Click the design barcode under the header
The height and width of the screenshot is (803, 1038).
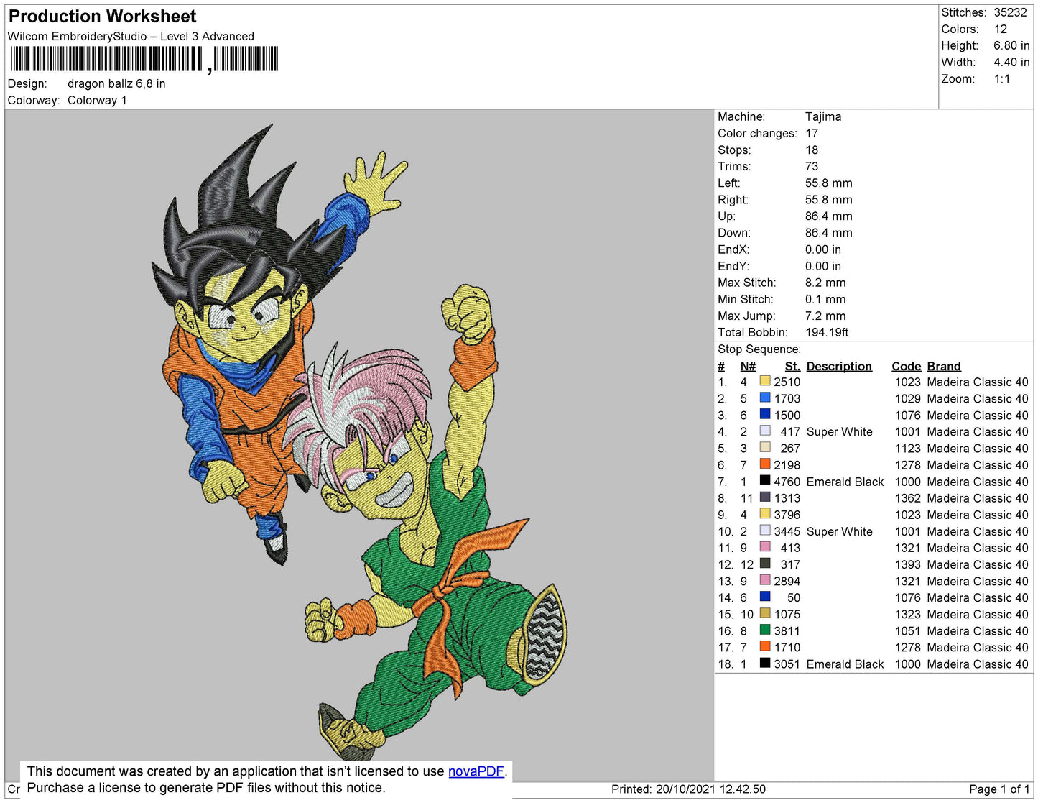tap(144, 59)
